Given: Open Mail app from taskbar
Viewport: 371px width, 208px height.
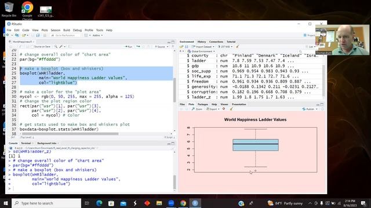Looking at the screenshot, I should [x=123, y=203].
